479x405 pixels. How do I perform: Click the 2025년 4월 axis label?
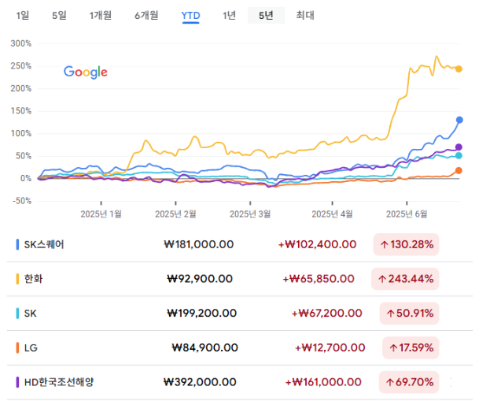pos(332,214)
